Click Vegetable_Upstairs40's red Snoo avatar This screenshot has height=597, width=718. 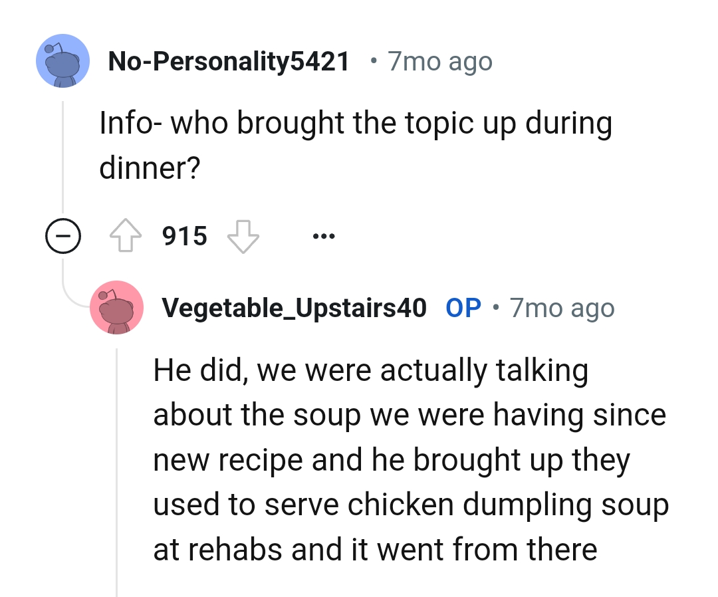pyautogui.click(x=117, y=307)
